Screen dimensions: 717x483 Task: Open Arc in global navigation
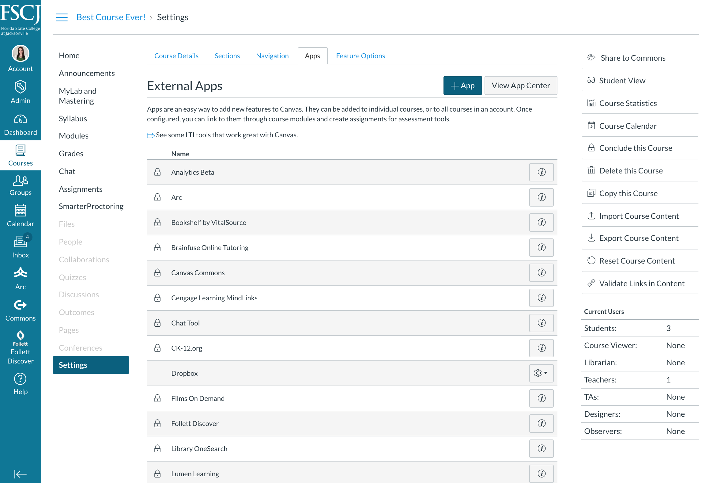pyautogui.click(x=20, y=279)
